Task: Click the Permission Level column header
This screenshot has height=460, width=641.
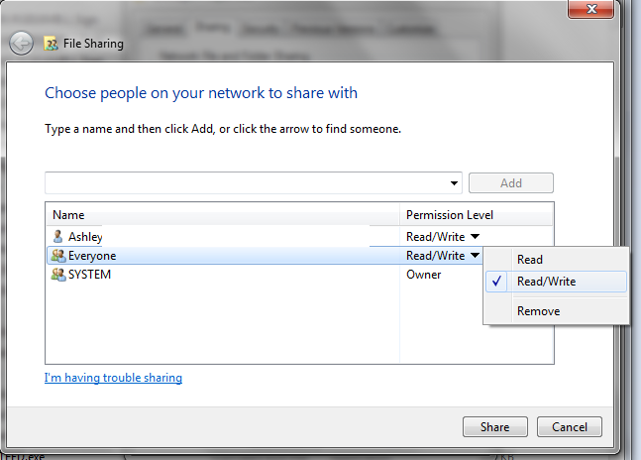Action: (449, 215)
